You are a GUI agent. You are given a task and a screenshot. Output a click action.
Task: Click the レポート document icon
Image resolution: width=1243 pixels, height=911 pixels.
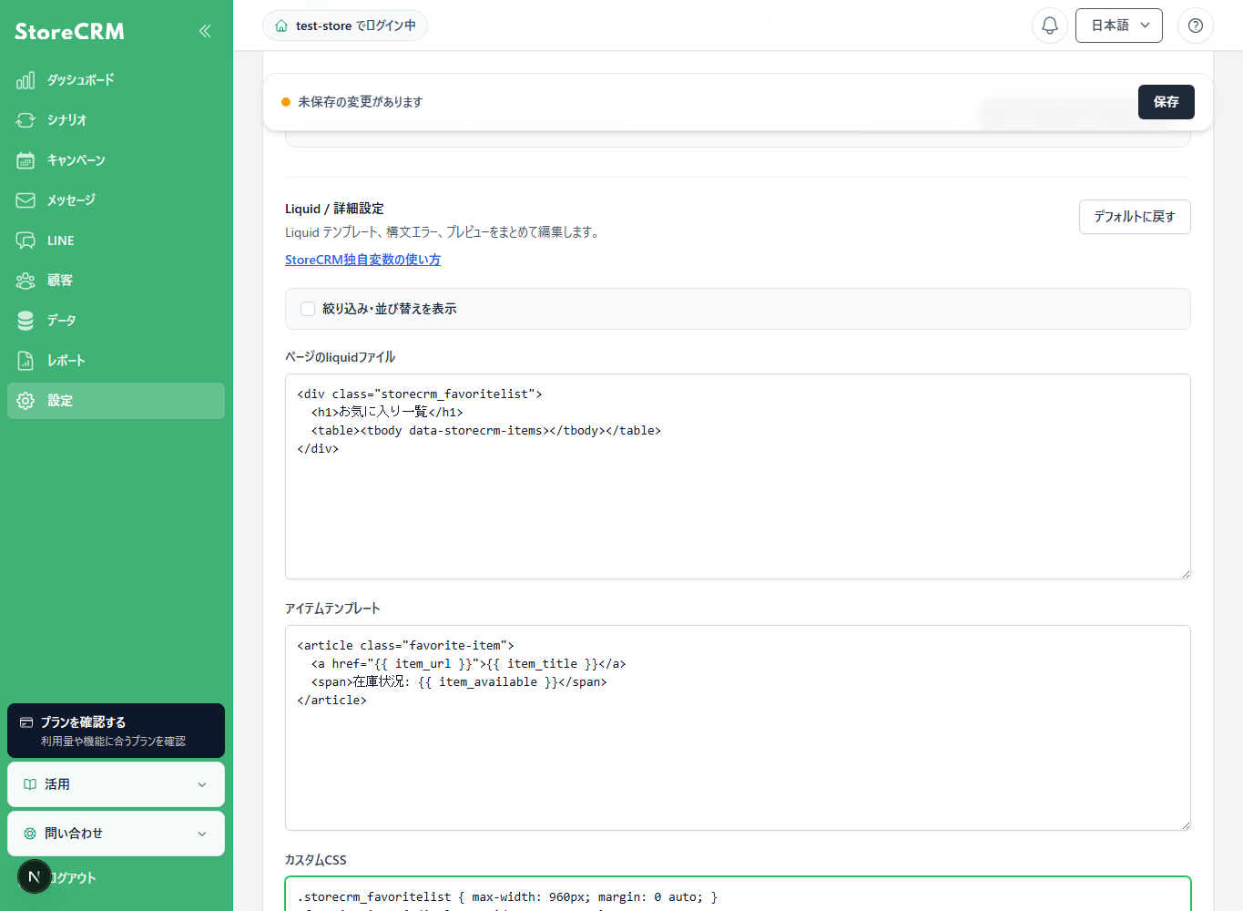[x=25, y=361]
